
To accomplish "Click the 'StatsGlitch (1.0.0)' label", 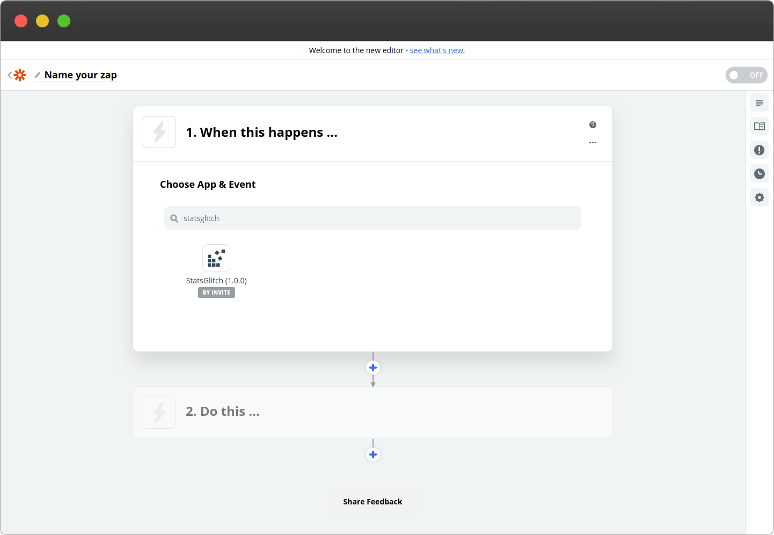I will pyautogui.click(x=216, y=281).
